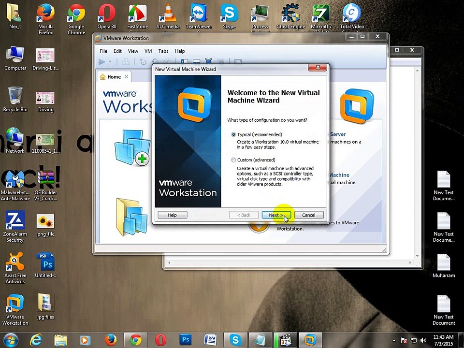Click the Action Center flag tray icon

click(x=404, y=341)
